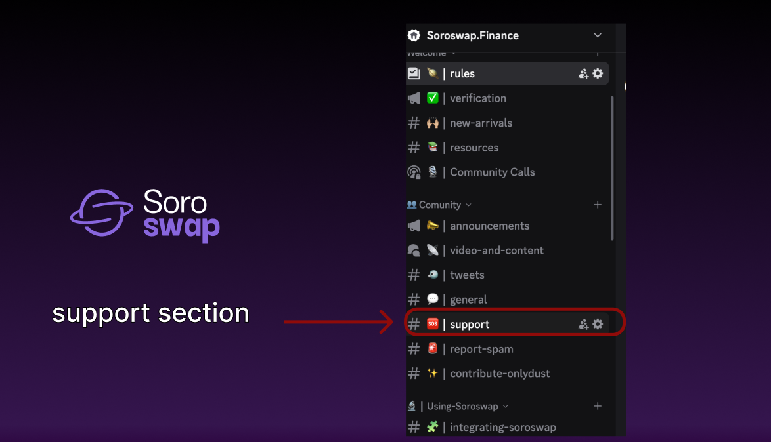Viewport: 771px width, 442px height.
Task: Click invite people icon on rules channel
Action: [x=583, y=73]
